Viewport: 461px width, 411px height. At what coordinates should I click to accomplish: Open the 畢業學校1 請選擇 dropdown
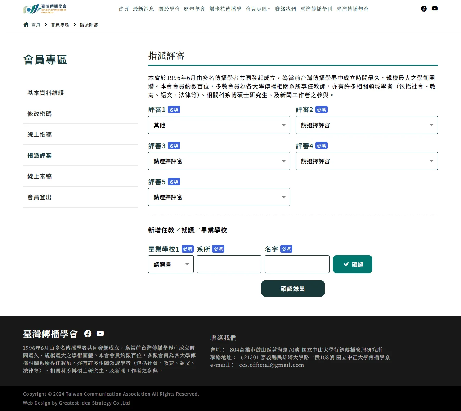click(x=170, y=264)
